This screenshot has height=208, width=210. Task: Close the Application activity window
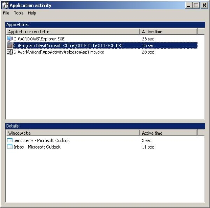(204, 5)
